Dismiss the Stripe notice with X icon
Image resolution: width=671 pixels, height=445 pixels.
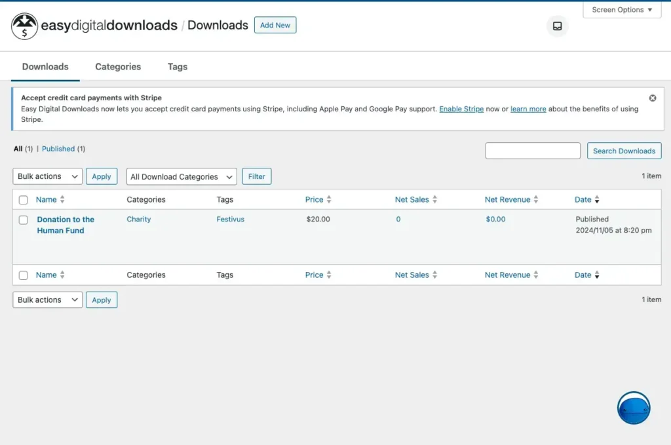click(x=652, y=97)
